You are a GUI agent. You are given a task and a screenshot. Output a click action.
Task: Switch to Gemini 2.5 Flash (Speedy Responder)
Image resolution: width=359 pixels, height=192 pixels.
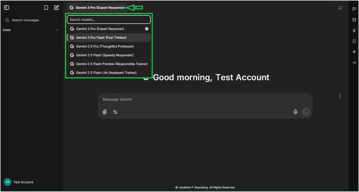pyautogui.click(x=109, y=55)
